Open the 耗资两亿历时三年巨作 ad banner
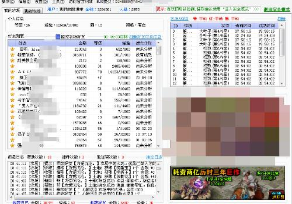The width and height of the screenshot is (292, 204). [227, 183]
